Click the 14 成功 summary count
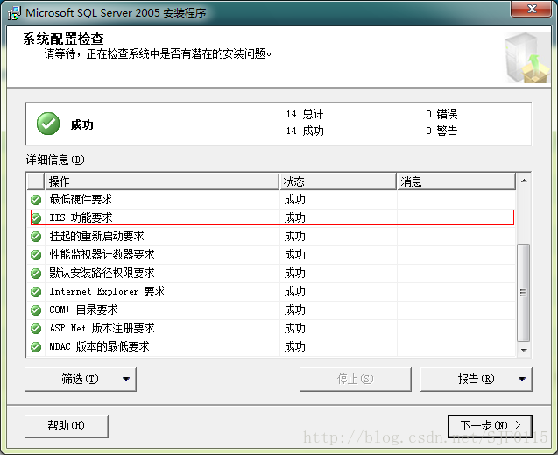This screenshot has width=558, height=455. tap(305, 131)
